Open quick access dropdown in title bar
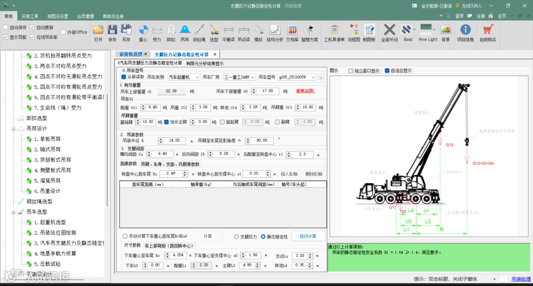The width and height of the screenshot is (533, 286). coord(14,6)
